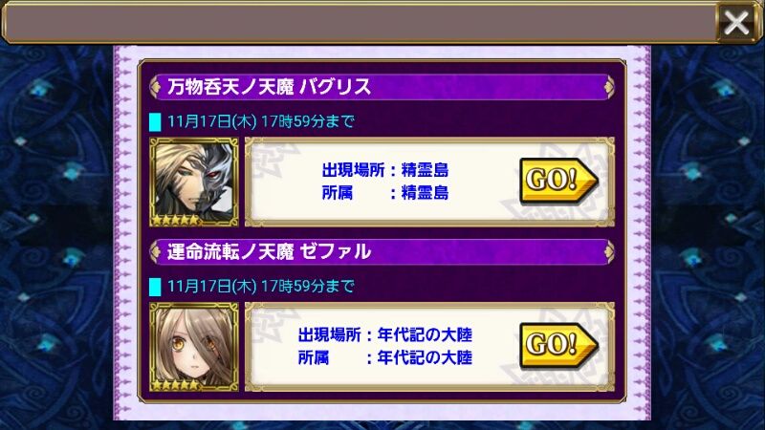Tap the GO! button for ゼファル
Image resolution: width=765 pixels, height=430 pixels.
click(558, 345)
